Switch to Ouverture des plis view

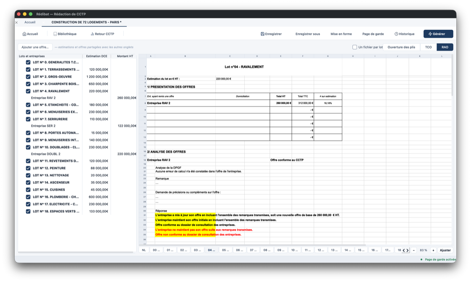click(401, 47)
